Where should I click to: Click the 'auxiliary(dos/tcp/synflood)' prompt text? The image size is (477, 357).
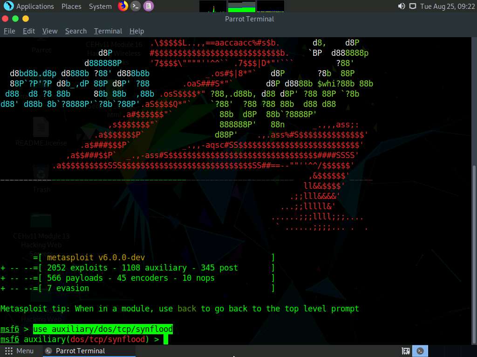[86, 339]
